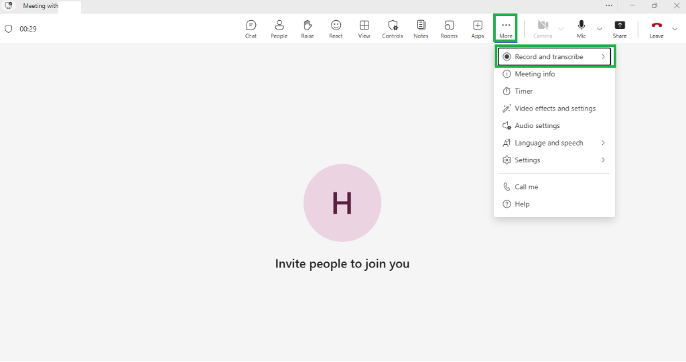686x362 pixels.
Task: Choose Call me option
Action: tap(555, 186)
